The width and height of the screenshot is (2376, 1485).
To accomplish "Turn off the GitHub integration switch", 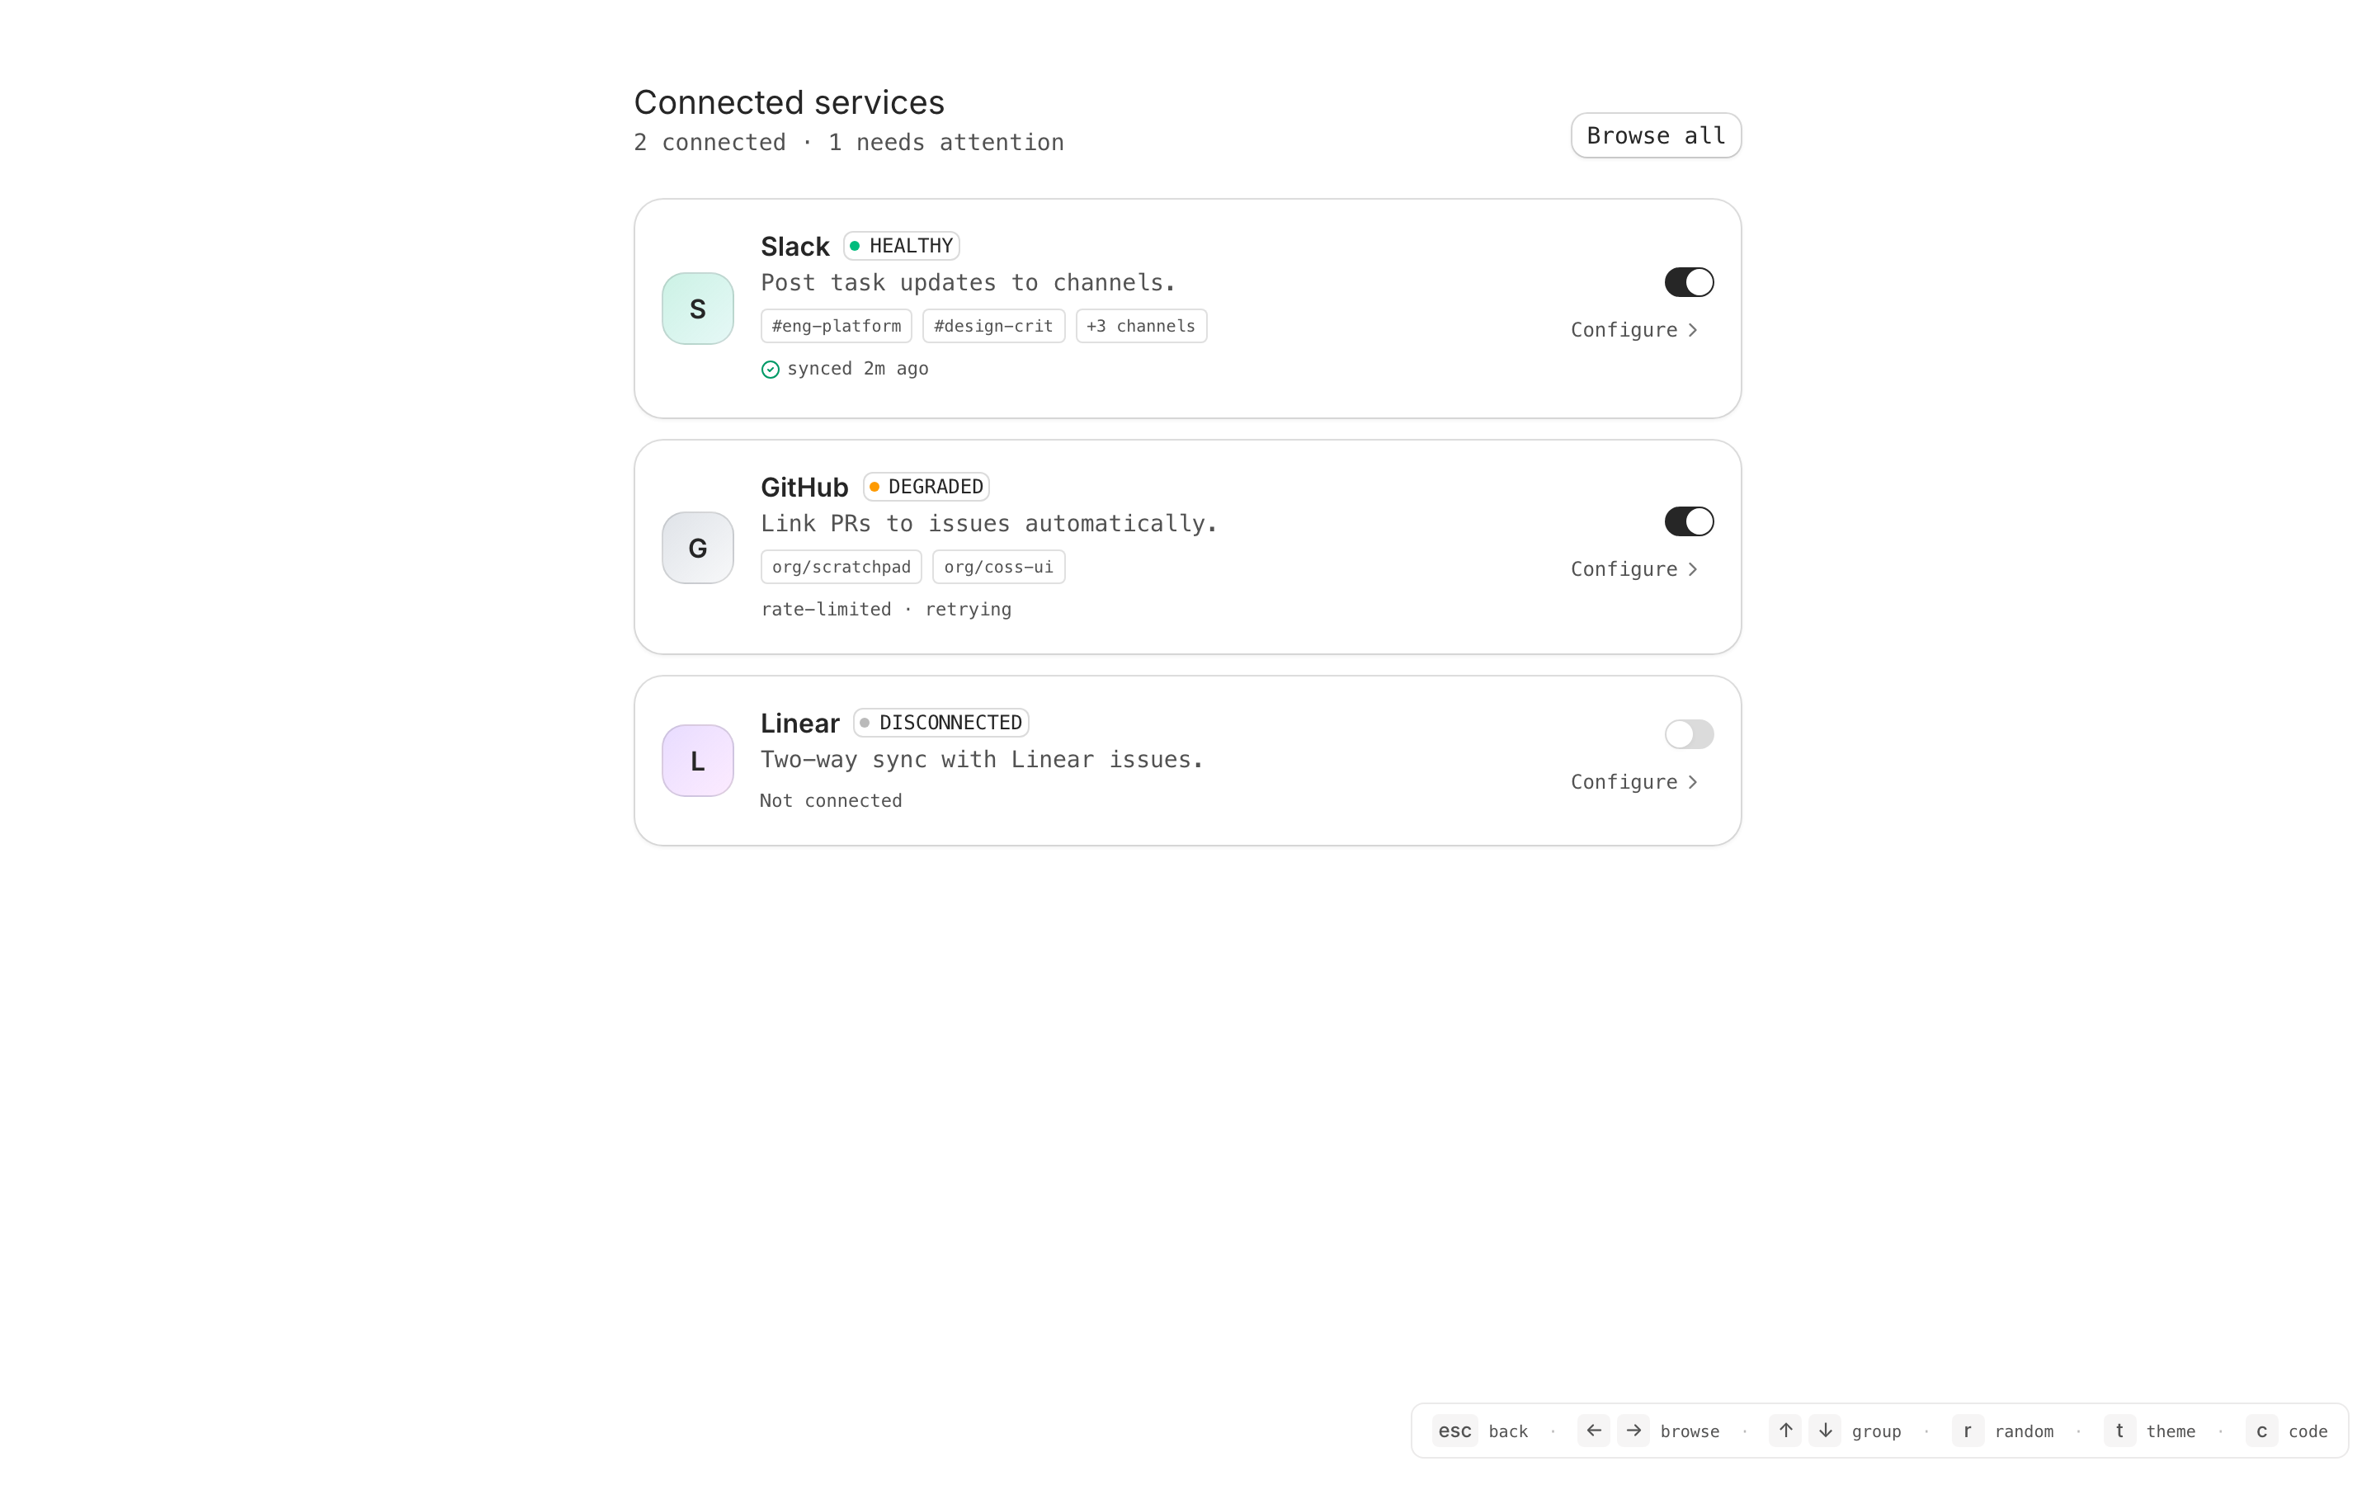I will click(x=1689, y=521).
